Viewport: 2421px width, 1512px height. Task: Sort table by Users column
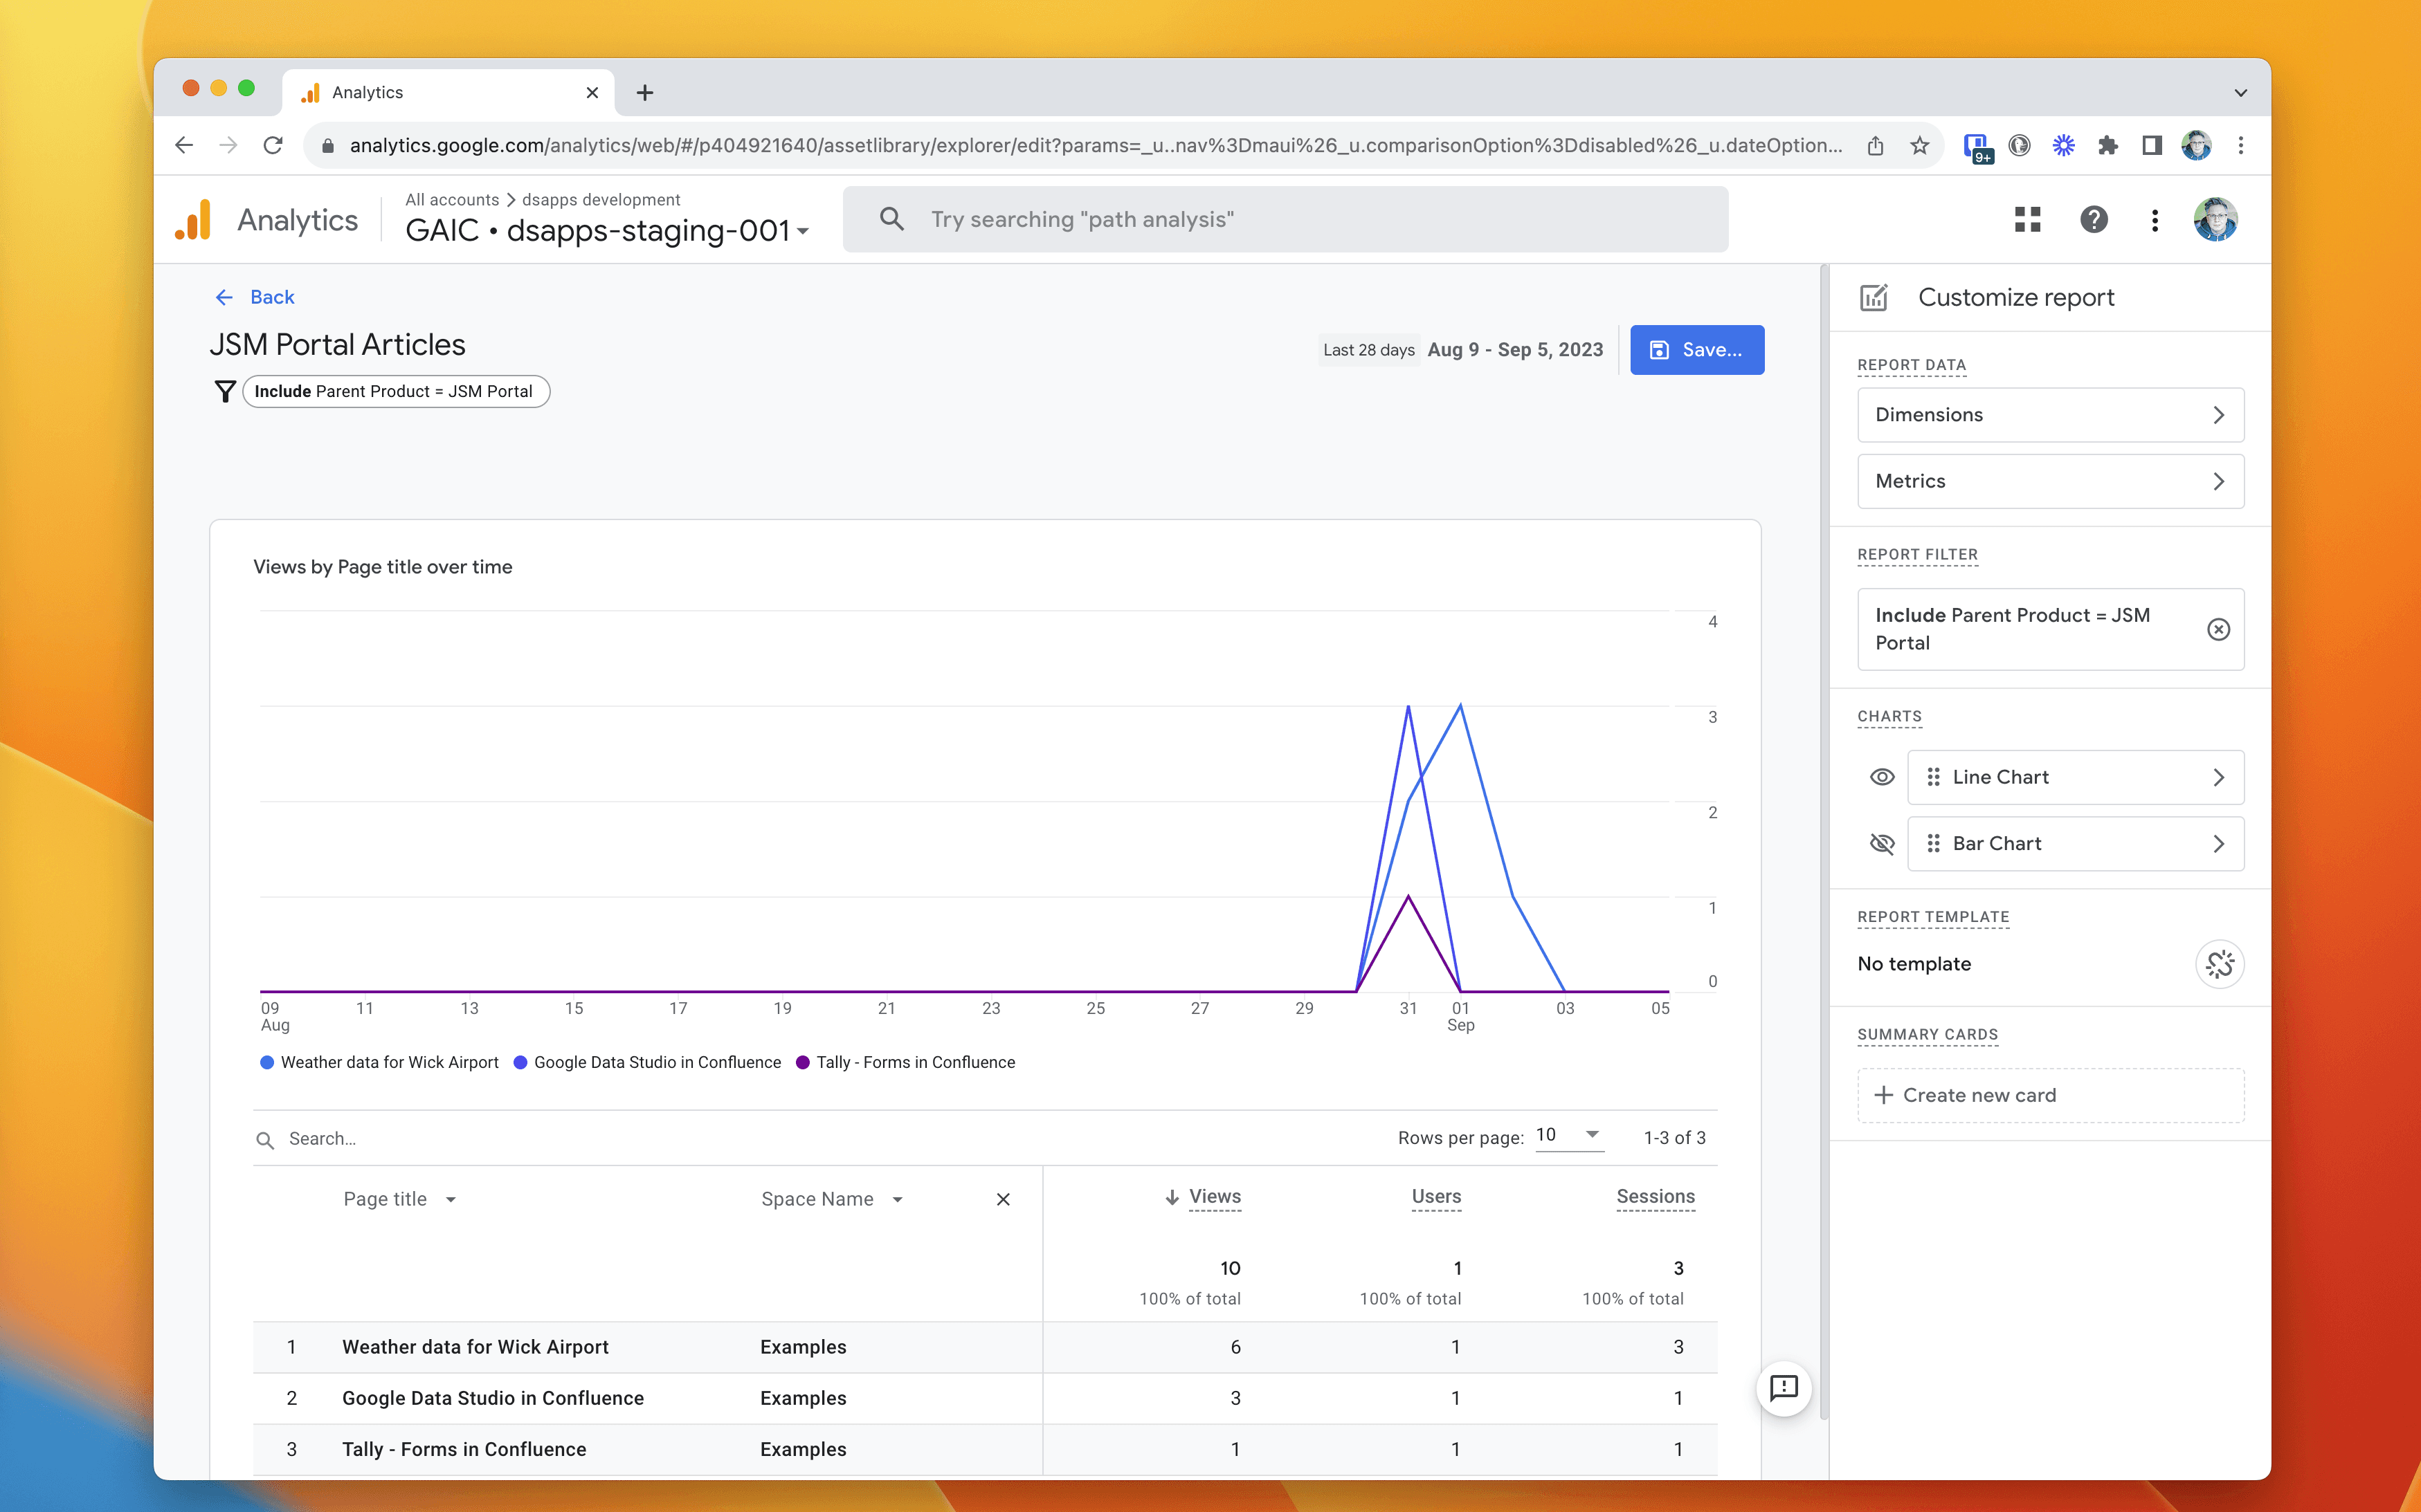(x=1435, y=1197)
